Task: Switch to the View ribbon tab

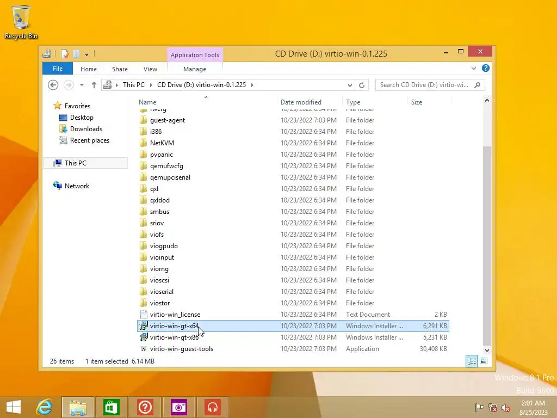Action: pyautogui.click(x=150, y=69)
